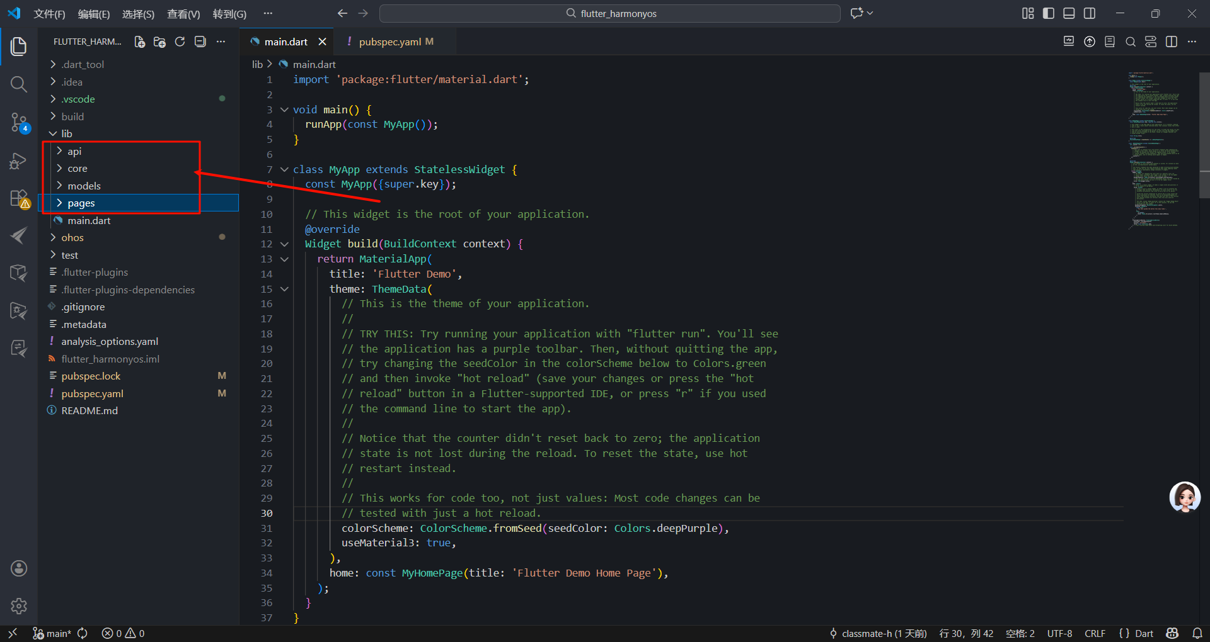Screen dimensions: 1210x642
Task: Click the magnifier icon in editor toolbar
Action: click(x=1131, y=42)
